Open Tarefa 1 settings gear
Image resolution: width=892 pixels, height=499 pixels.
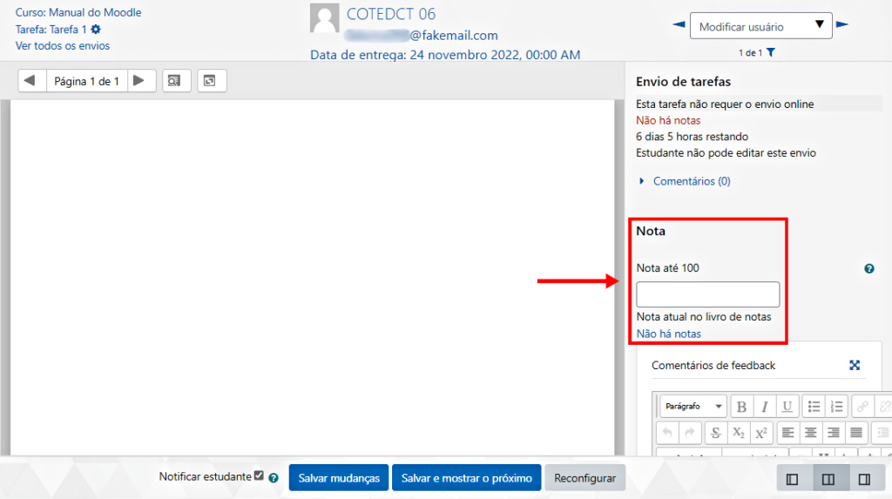[x=96, y=29]
